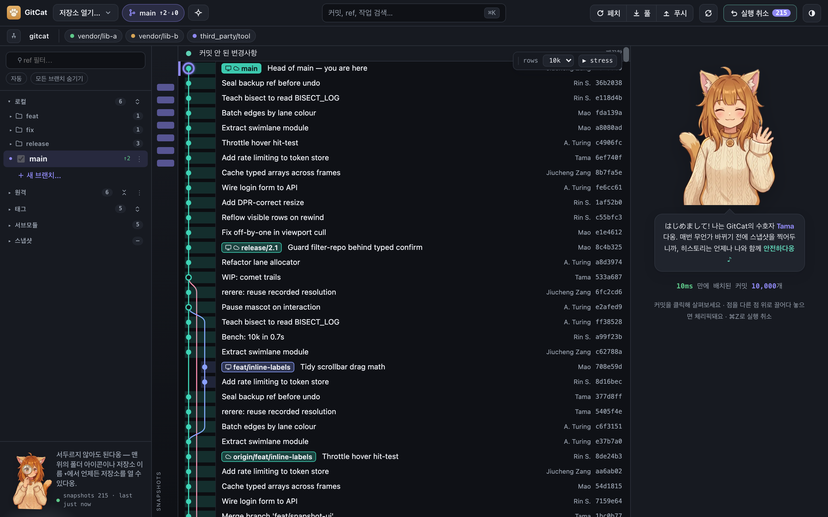The image size is (828, 517).
Task: Click the first snapshot bar in the snapshots strip
Action: [166, 88]
